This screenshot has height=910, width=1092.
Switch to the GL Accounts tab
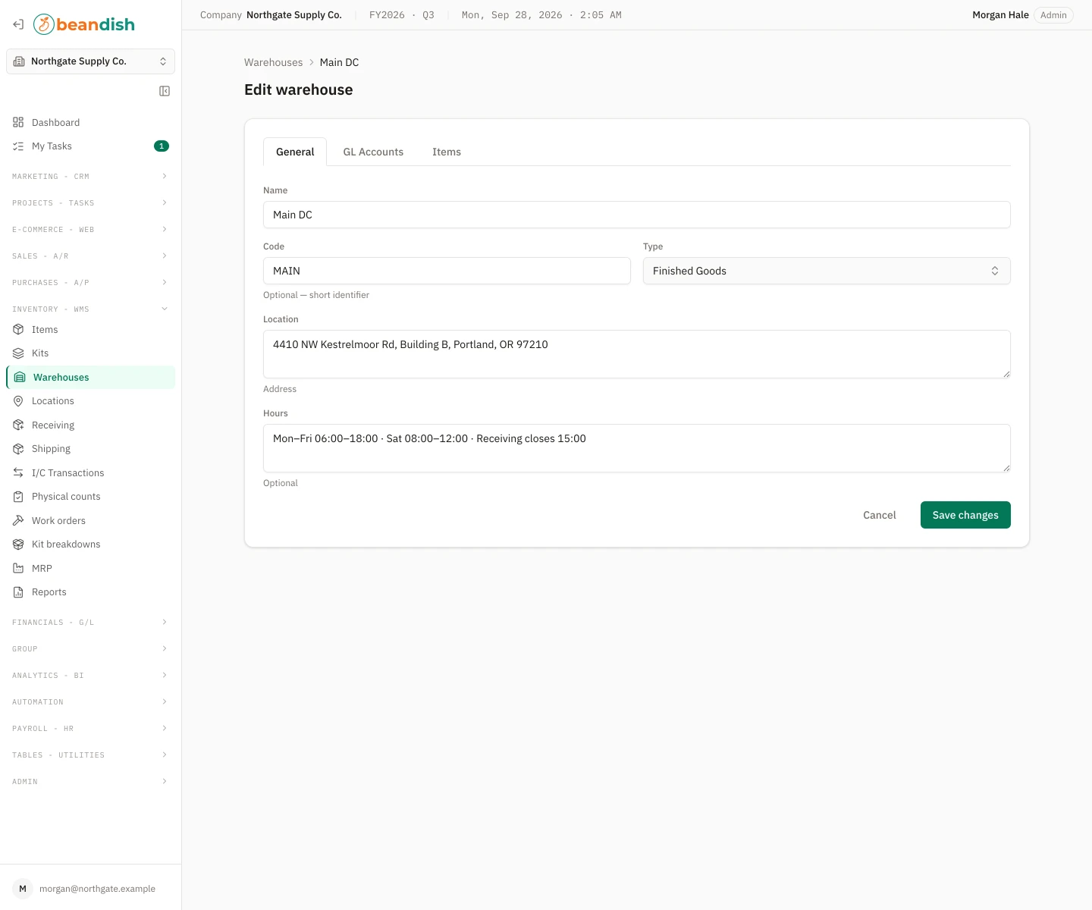[373, 152]
